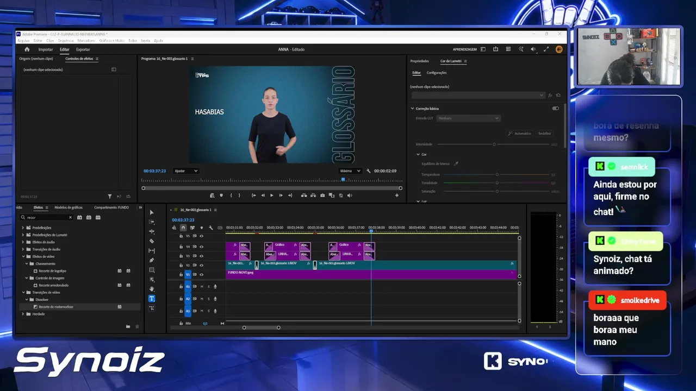This screenshot has height=391, width=696.
Task: Click white balance eyedropper in Lumetri
Action: (456, 163)
